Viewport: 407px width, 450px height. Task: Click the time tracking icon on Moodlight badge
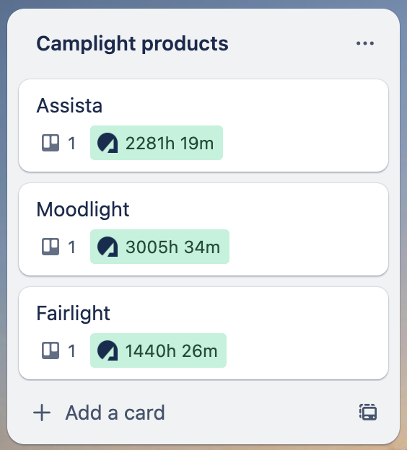(x=108, y=247)
